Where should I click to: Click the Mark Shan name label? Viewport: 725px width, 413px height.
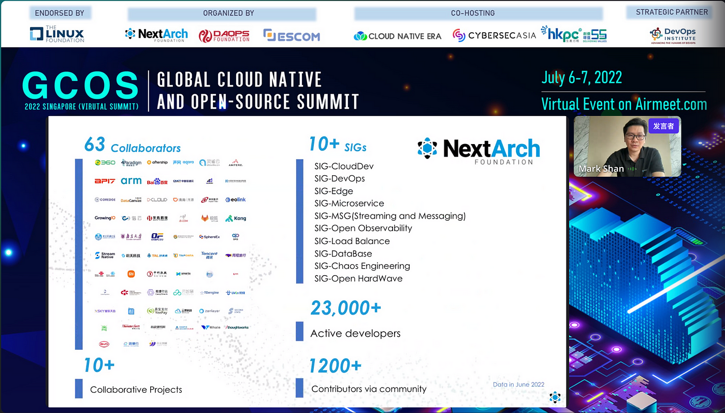[601, 169]
